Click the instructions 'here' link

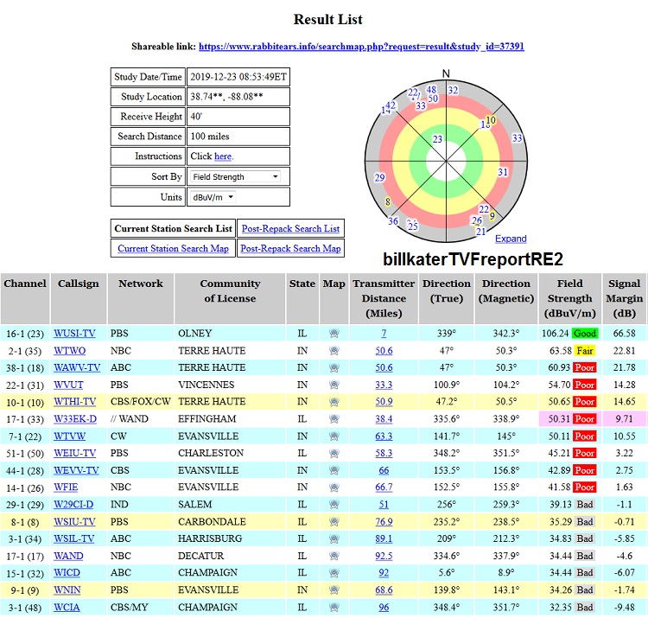(223, 156)
